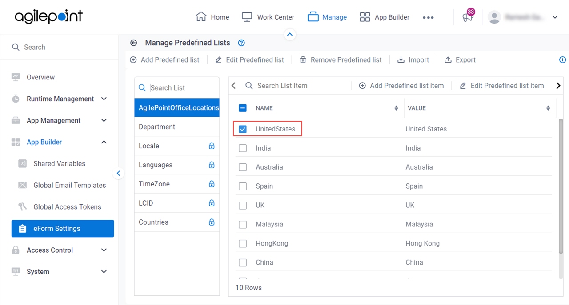Expand App Management section

point(104,120)
